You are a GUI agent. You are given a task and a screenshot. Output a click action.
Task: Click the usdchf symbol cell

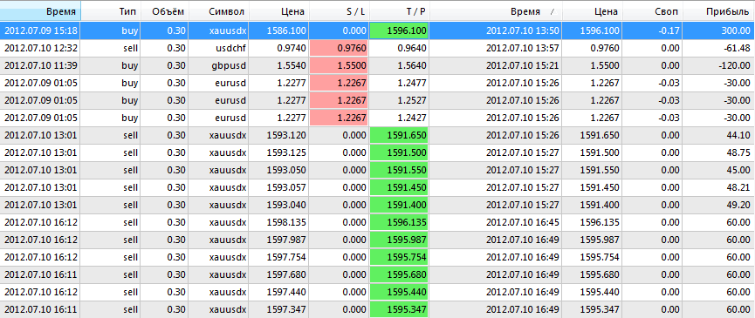[x=231, y=49]
